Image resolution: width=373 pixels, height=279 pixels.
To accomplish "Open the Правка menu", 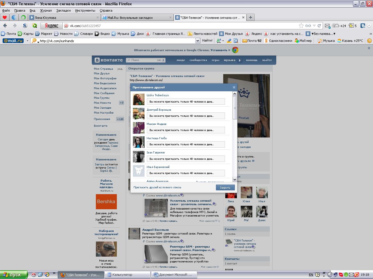I will point(20,10).
